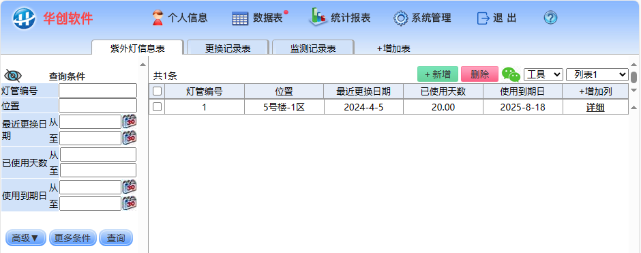Click the 共1条 record count text
The image size is (641, 253).
pos(165,76)
